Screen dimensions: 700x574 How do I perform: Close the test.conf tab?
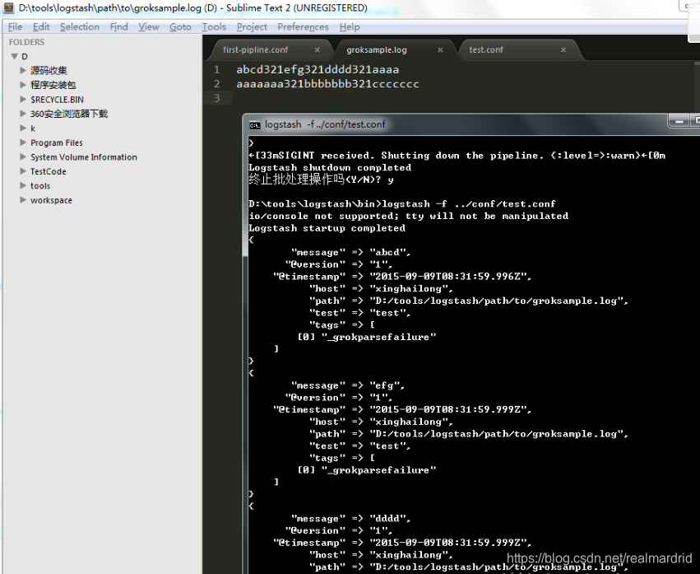coord(563,49)
